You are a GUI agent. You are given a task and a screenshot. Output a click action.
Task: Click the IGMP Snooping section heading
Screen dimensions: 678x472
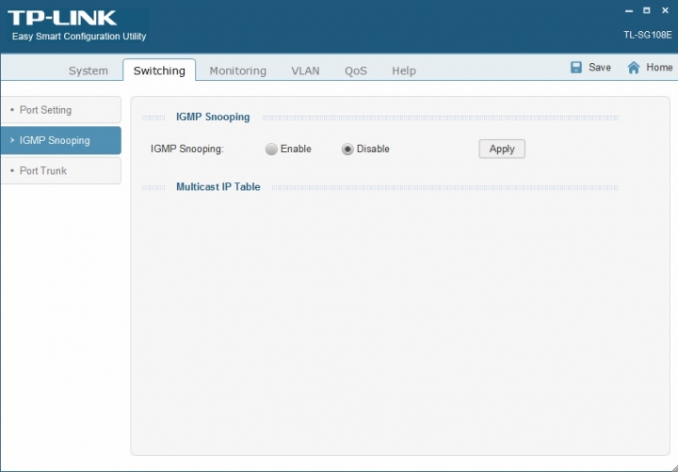(x=213, y=117)
